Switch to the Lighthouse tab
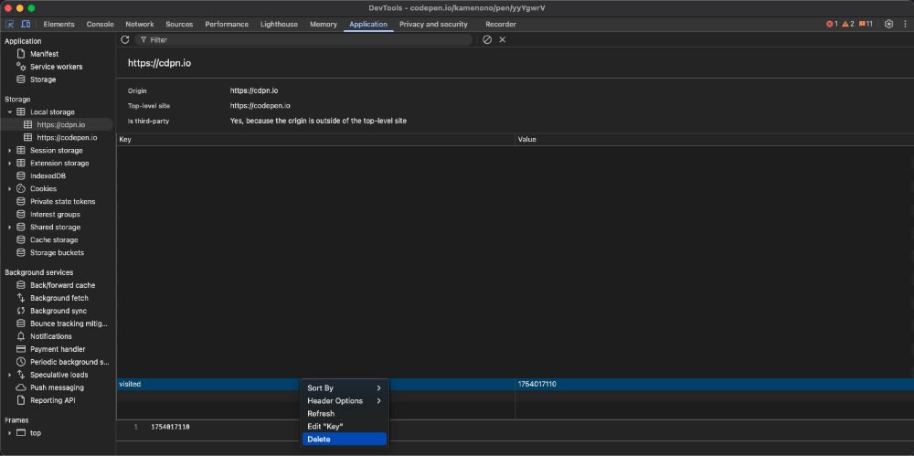 pyautogui.click(x=279, y=25)
